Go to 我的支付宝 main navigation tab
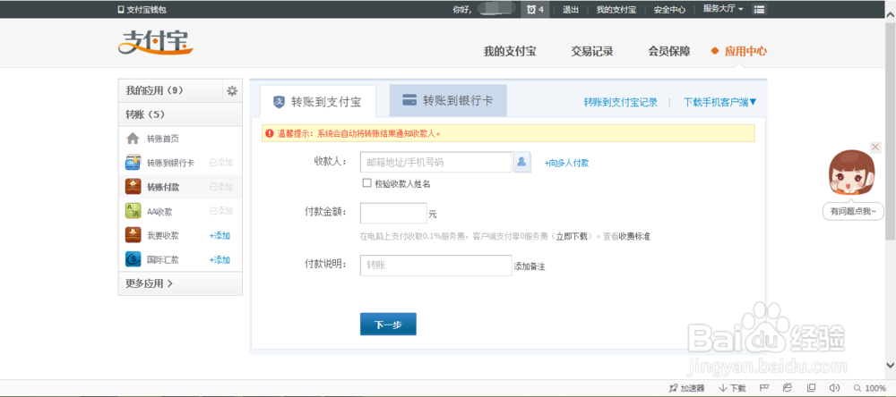Viewport: 896px width, 397px height. tap(510, 51)
